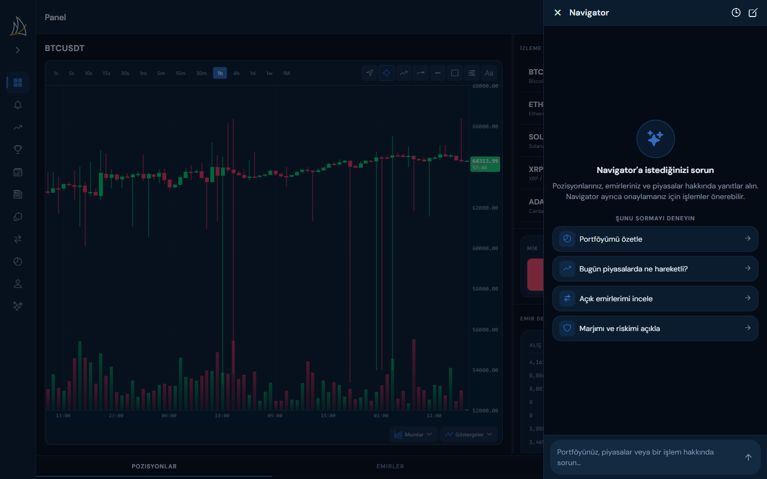
Task: Switch to the 4h timeframe
Action: 236,73
